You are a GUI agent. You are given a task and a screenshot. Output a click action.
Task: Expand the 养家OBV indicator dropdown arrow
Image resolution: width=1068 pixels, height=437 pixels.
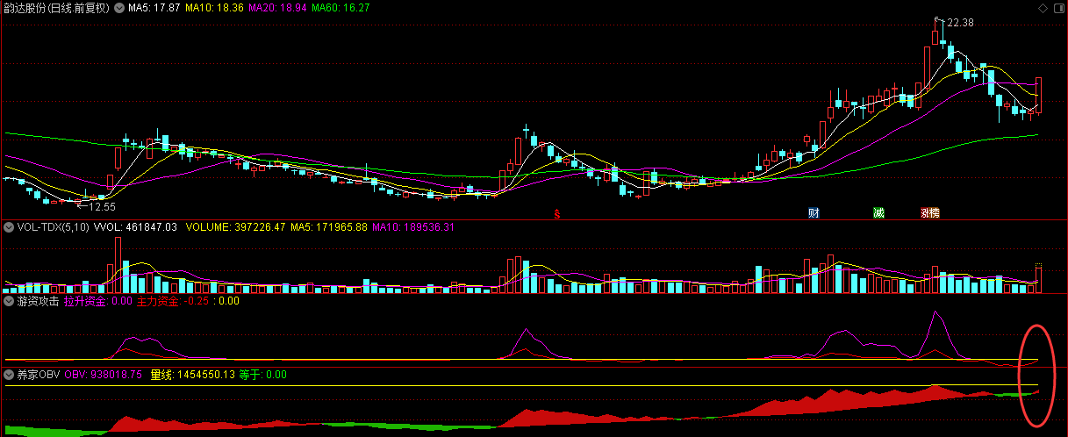pyautogui.click(x=9, y=375)
